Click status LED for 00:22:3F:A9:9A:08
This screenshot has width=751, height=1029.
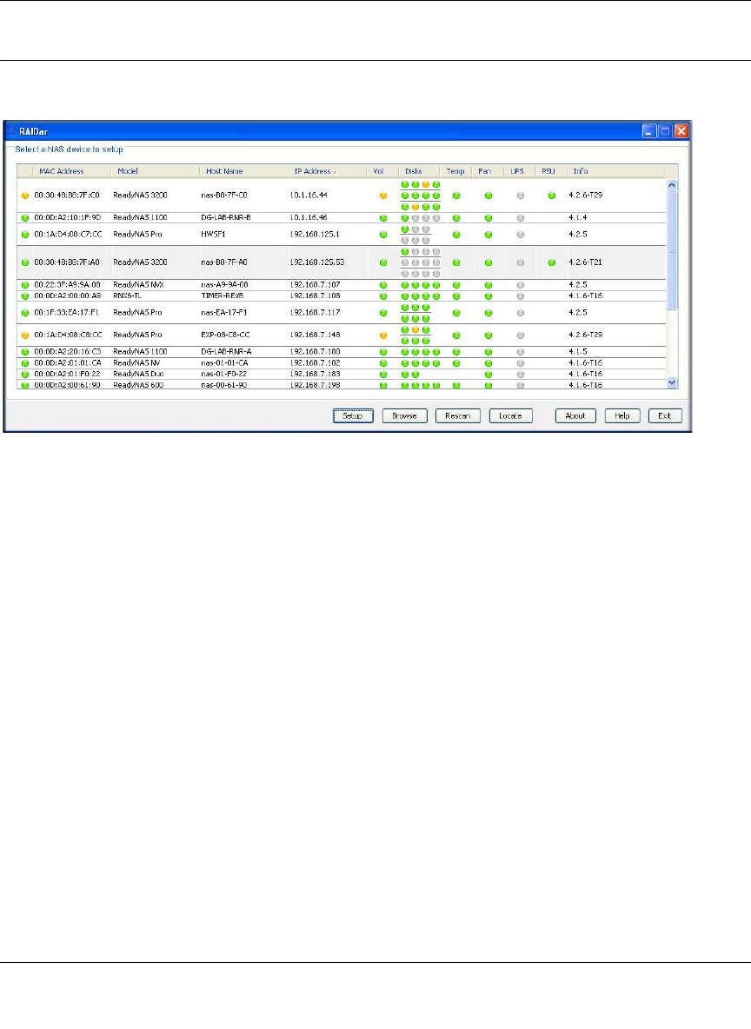point(25,285)
